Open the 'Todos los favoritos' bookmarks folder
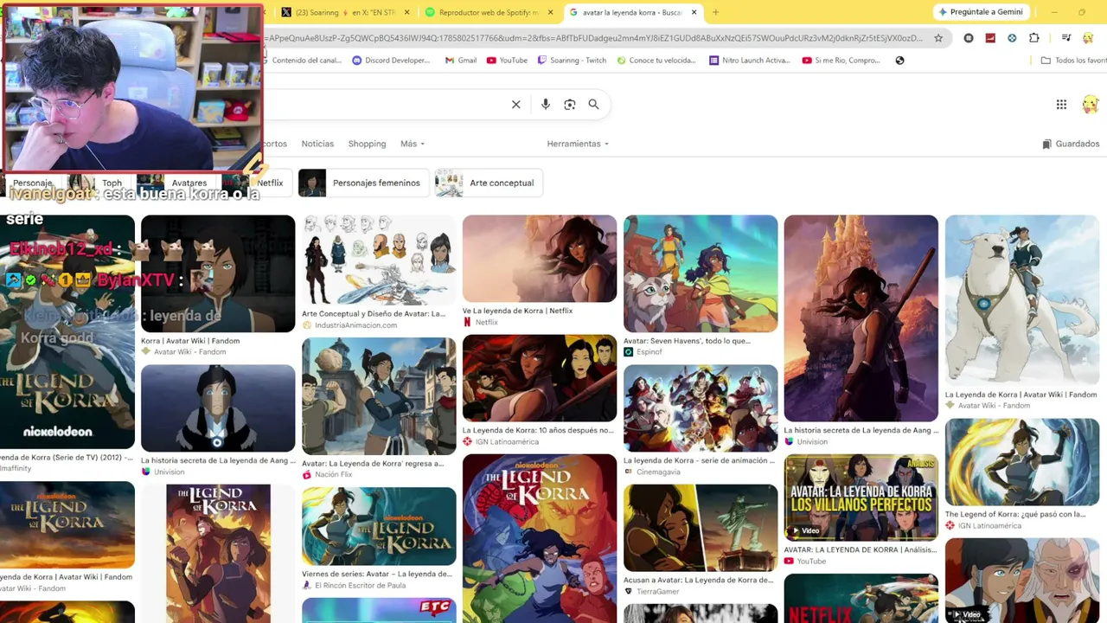 [1073, 61]
